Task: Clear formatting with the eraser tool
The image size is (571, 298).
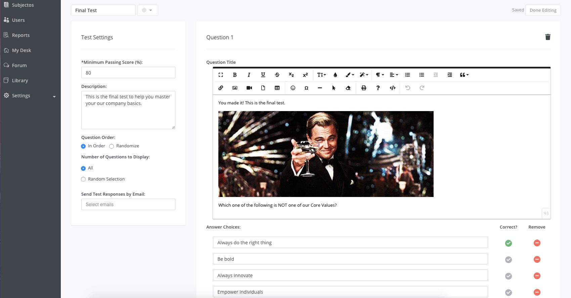Action: pos(348,88)
